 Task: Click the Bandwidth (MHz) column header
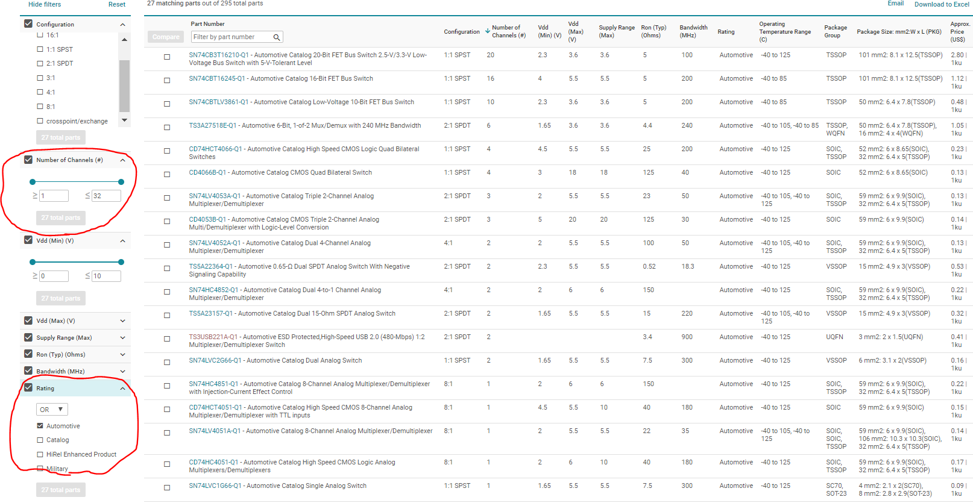(x=693, y=31)
